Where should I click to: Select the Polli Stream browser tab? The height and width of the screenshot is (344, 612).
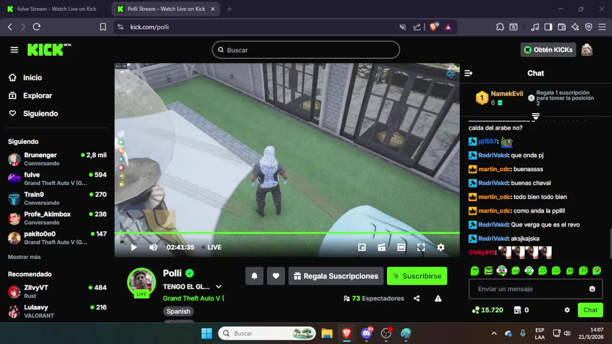[166, 9]
